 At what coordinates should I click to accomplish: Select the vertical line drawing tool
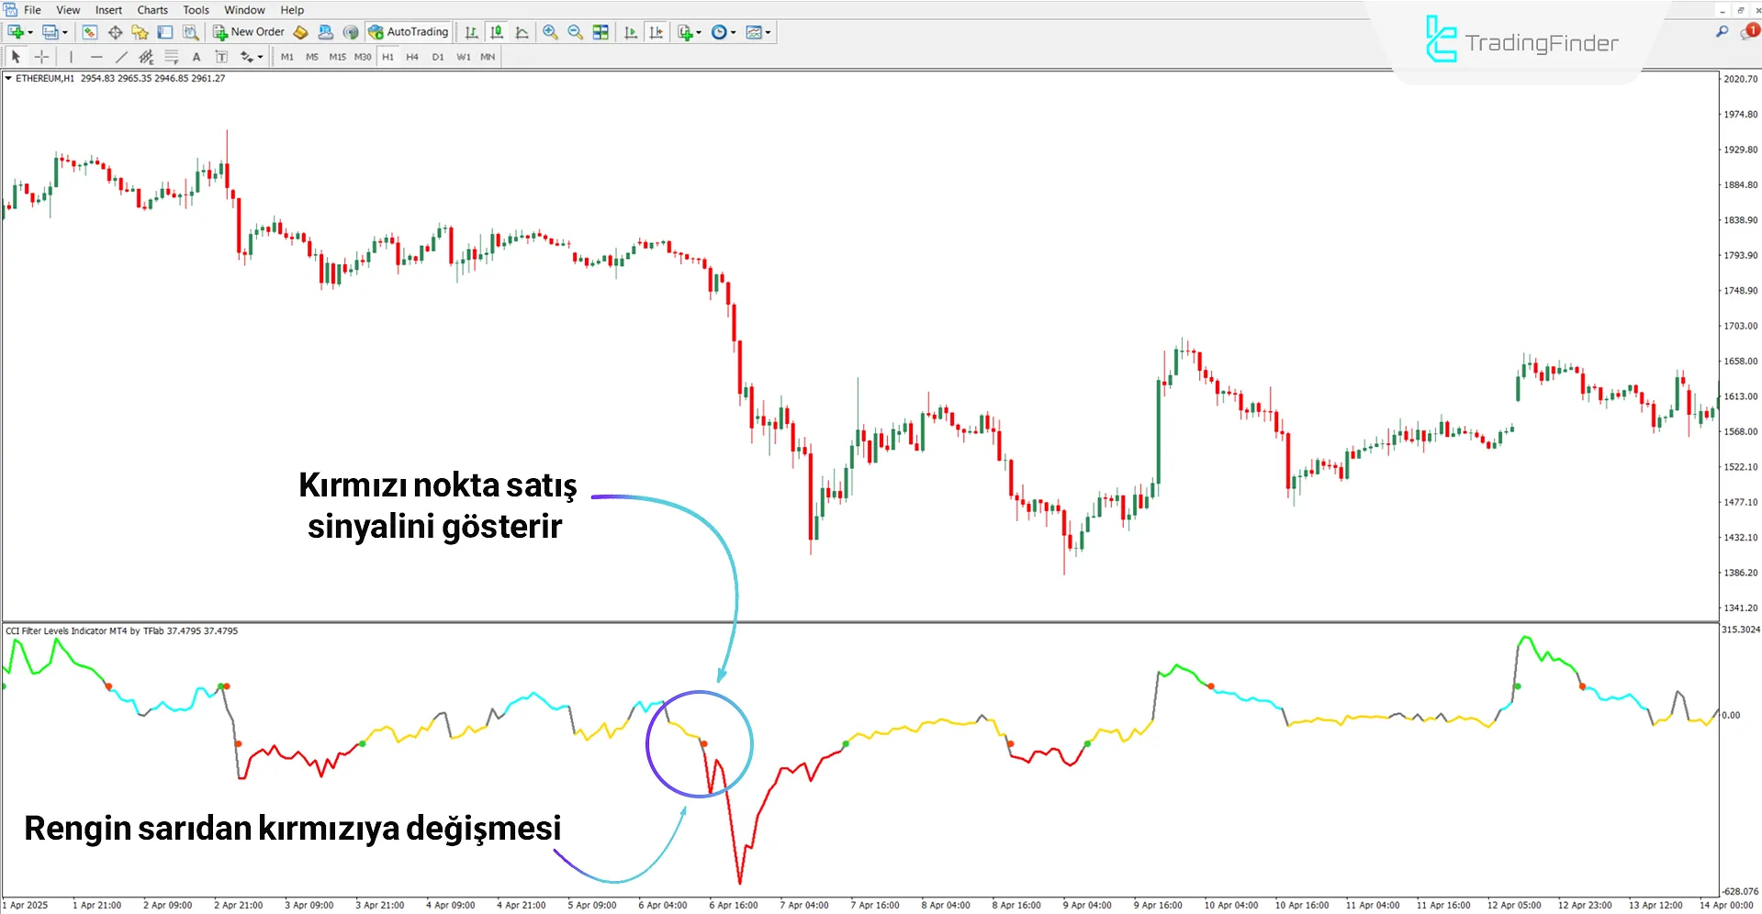(x=71, y=56)
